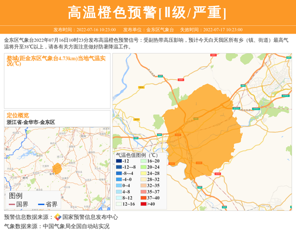
Task: Open the 中国气象局全国自动站实况 source text
Action: tap(76, 226)
